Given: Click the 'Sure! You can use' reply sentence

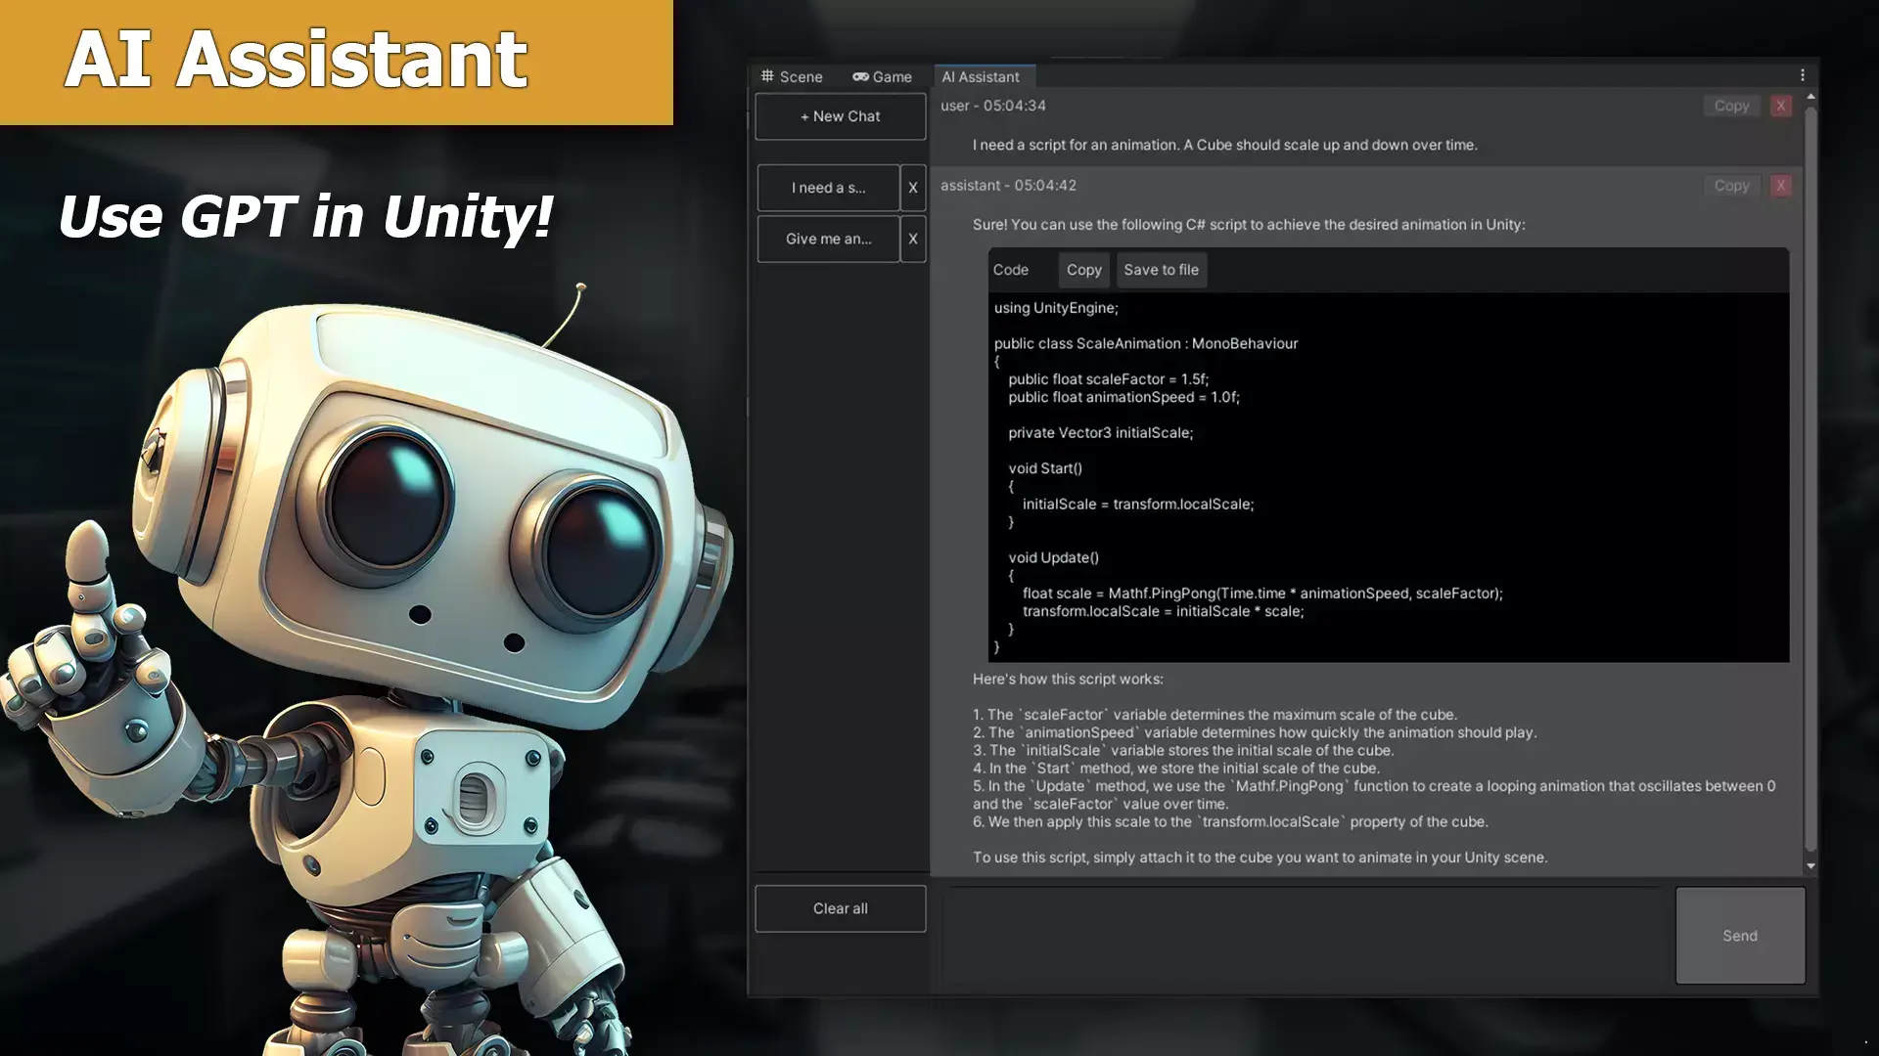Looking at the screenshot, I should pos(1249,225).
